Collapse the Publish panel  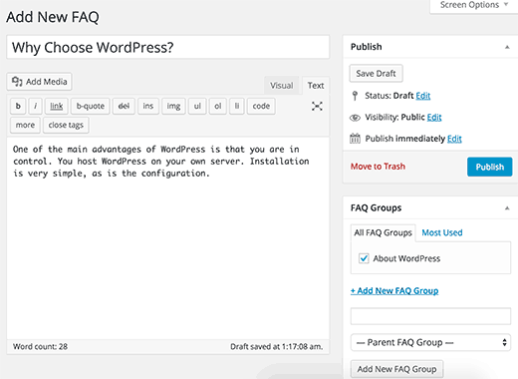click(507, 47)
